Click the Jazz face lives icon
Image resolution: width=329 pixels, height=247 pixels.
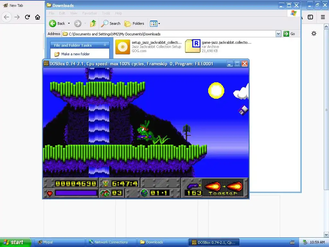[x=105, y=193]
